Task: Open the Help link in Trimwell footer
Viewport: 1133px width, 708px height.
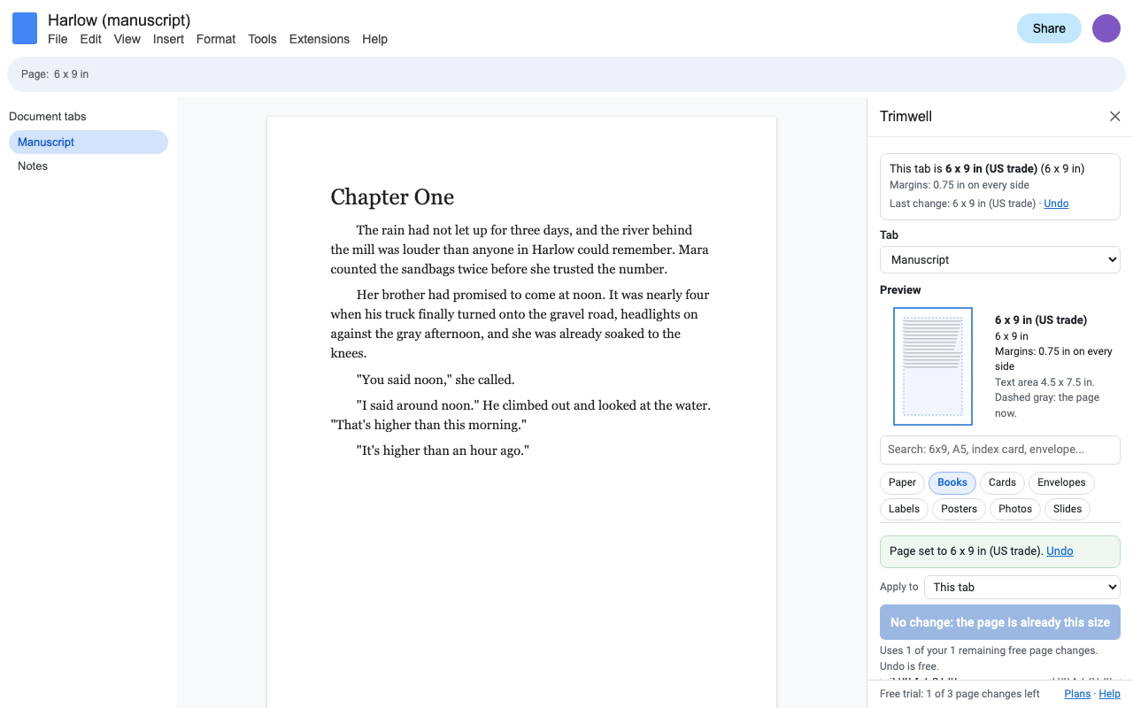Action: (1110, 694)
